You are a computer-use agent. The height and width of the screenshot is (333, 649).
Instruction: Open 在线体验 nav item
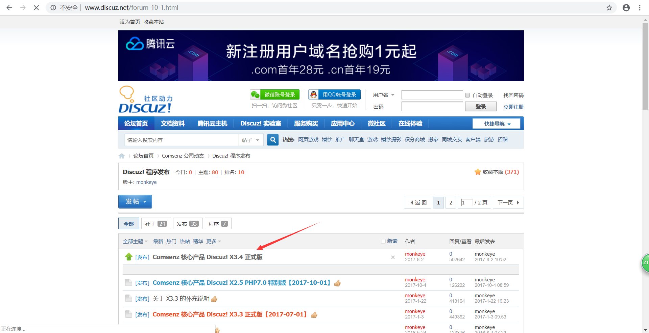410,123
